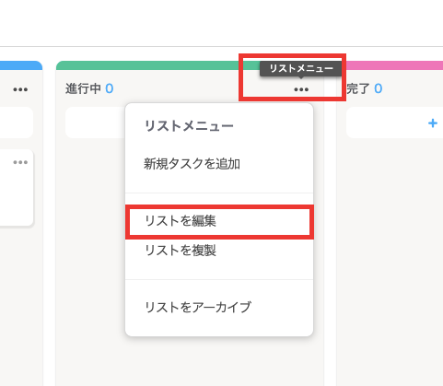Open the task card's three-dot options
This screenshot has height=386, width=443.
(20, 162)
